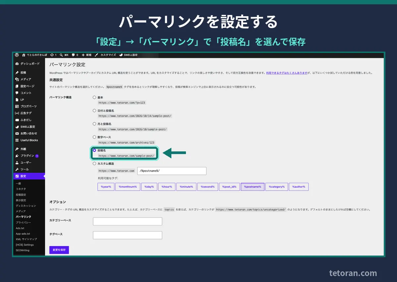The width and height of the screenshot is (397, 282).
Task: Click the 広告タグ ad icon in sidebar
Action: point(17,113)
